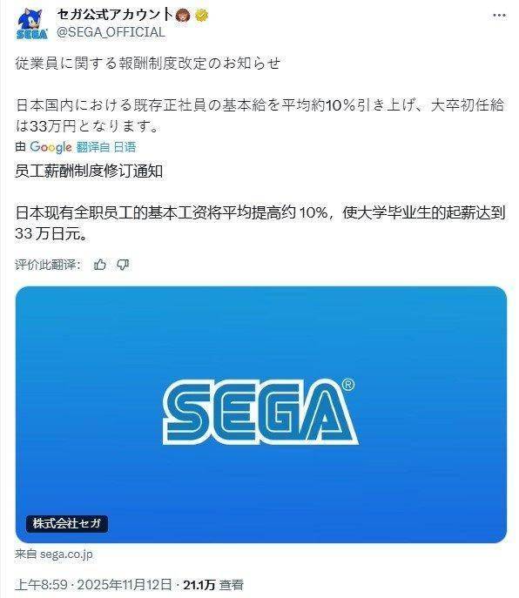This screenshot has width=519, height=598.
Task: Thumbs down the translation
Action: [x=123, y=265]
